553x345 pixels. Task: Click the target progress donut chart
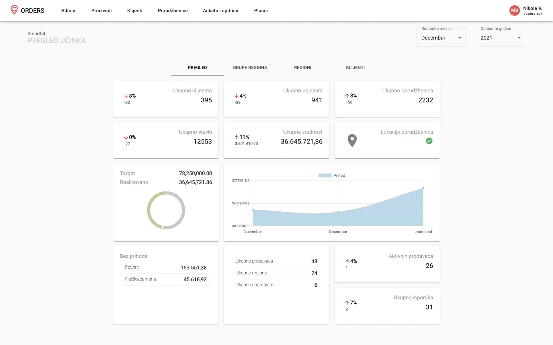[x=166, y=210]
